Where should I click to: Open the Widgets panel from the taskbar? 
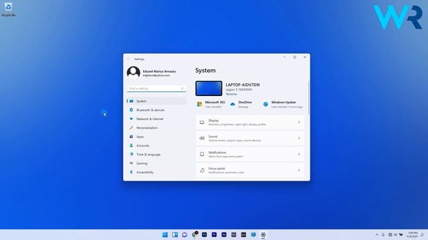click(x=175, y=235)
